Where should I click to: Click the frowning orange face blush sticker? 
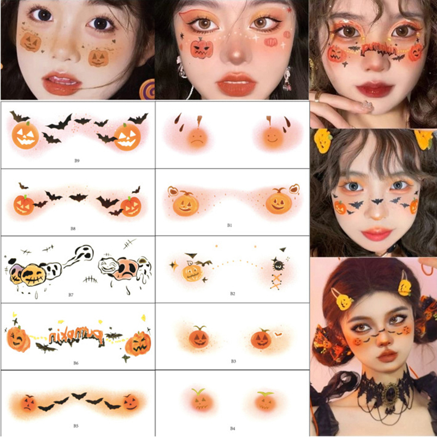[198, 139]
